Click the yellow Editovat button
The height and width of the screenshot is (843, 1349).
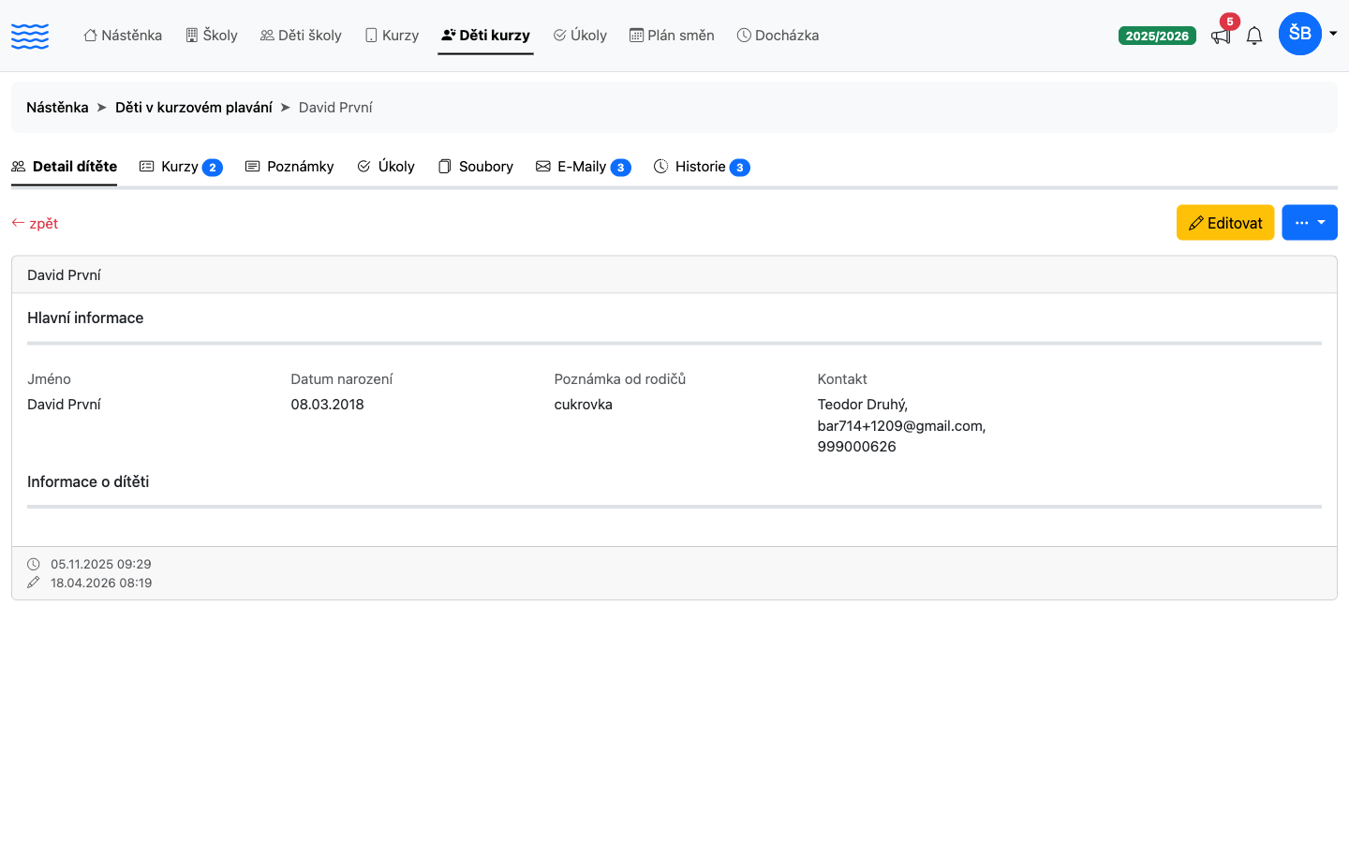(1225, 223)
